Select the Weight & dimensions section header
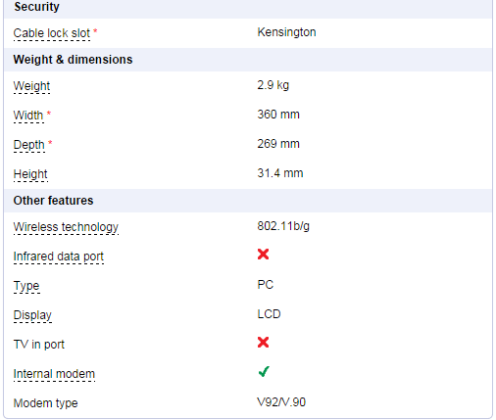Screen dimensions: 496x420 point(248,60)
